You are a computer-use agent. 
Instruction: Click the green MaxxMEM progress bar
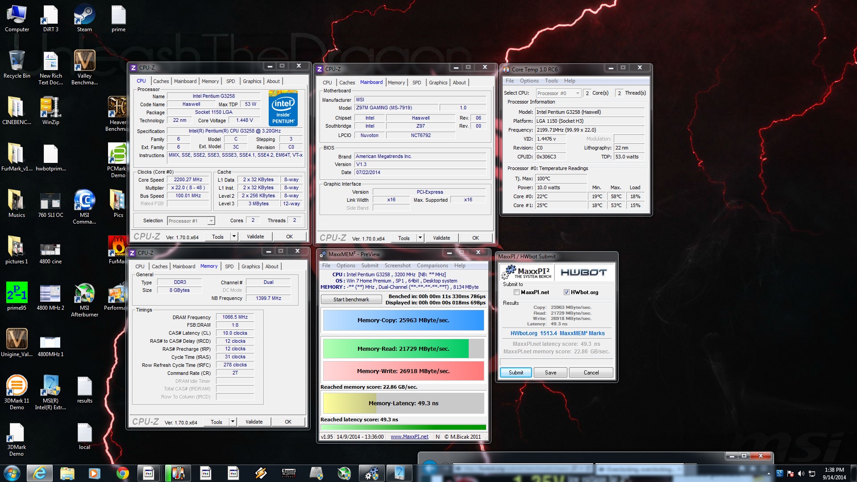point(404,427)
